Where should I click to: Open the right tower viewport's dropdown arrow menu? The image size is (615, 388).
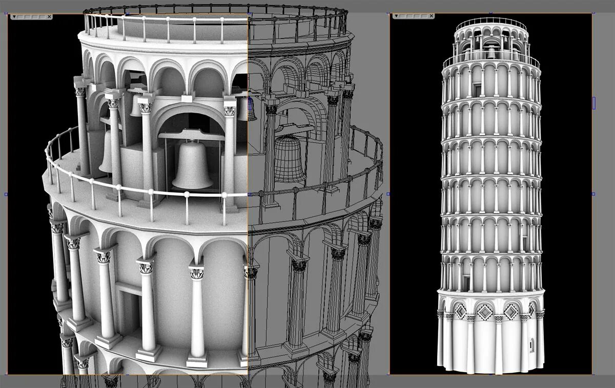pos(397,17)
